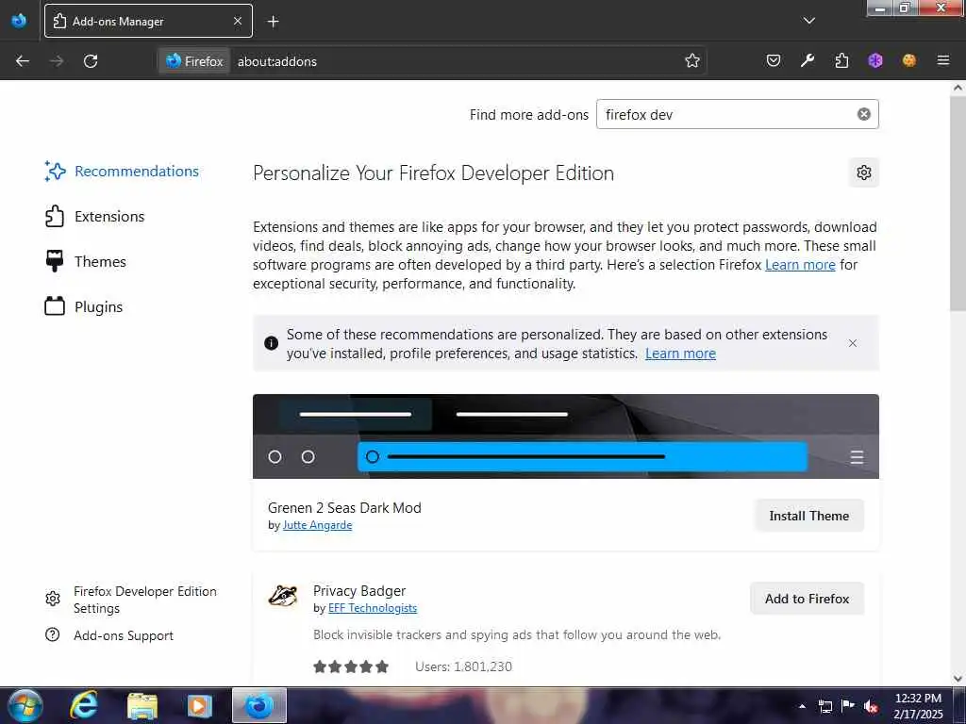Open Windows Explorer folder on taskbar
This screenshot has height=724, width=966.
tap(142, 706)
